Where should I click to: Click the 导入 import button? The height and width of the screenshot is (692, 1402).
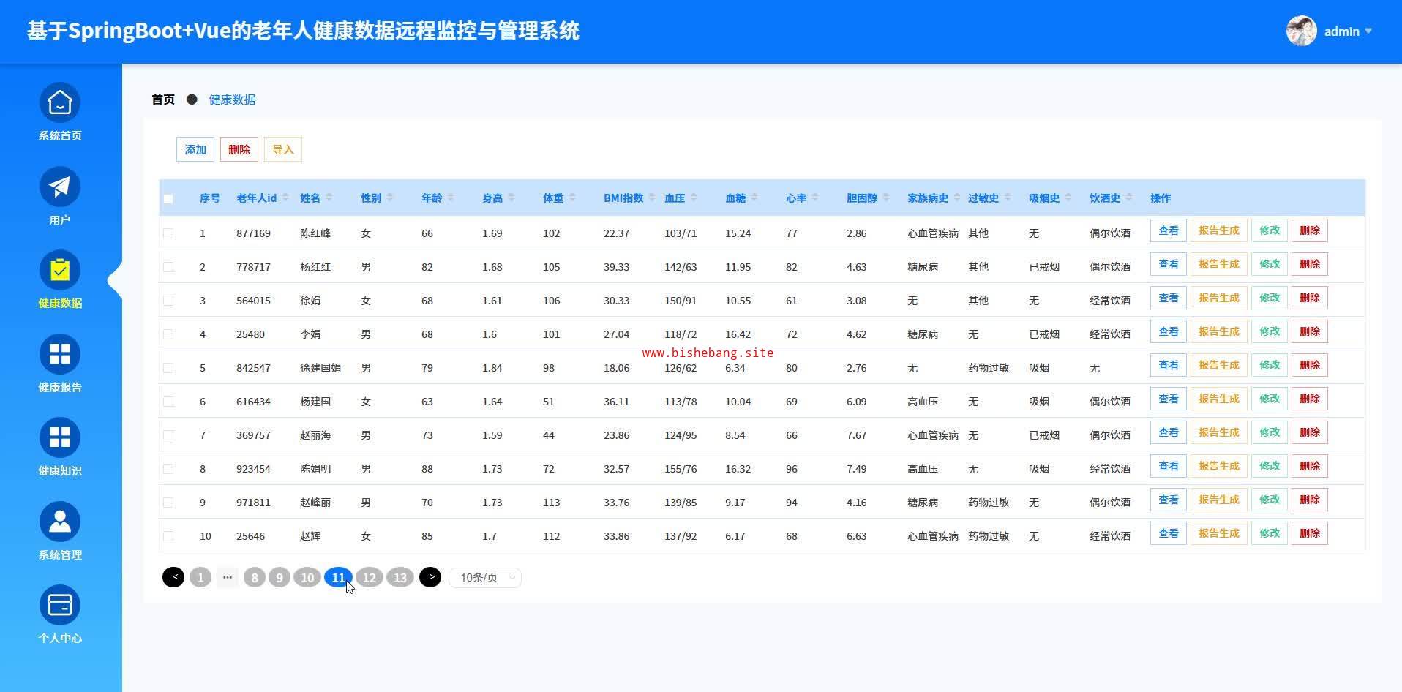click(x=283, y=150)
